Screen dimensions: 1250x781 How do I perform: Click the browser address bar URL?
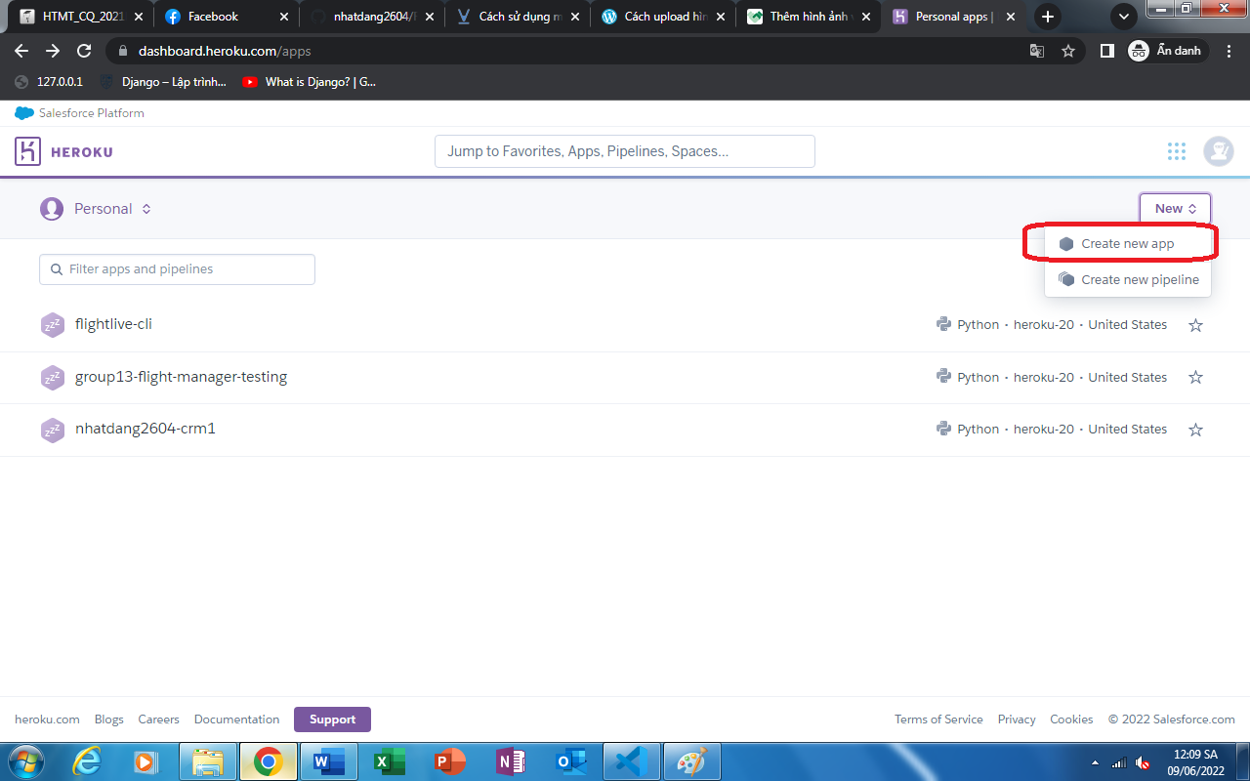pos(225,51)
